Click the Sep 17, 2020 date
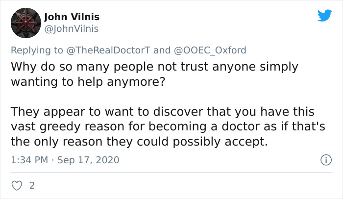 pos(88,160)
